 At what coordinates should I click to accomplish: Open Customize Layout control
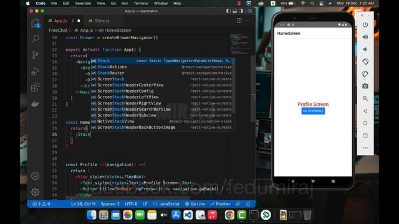coord(249,11)
